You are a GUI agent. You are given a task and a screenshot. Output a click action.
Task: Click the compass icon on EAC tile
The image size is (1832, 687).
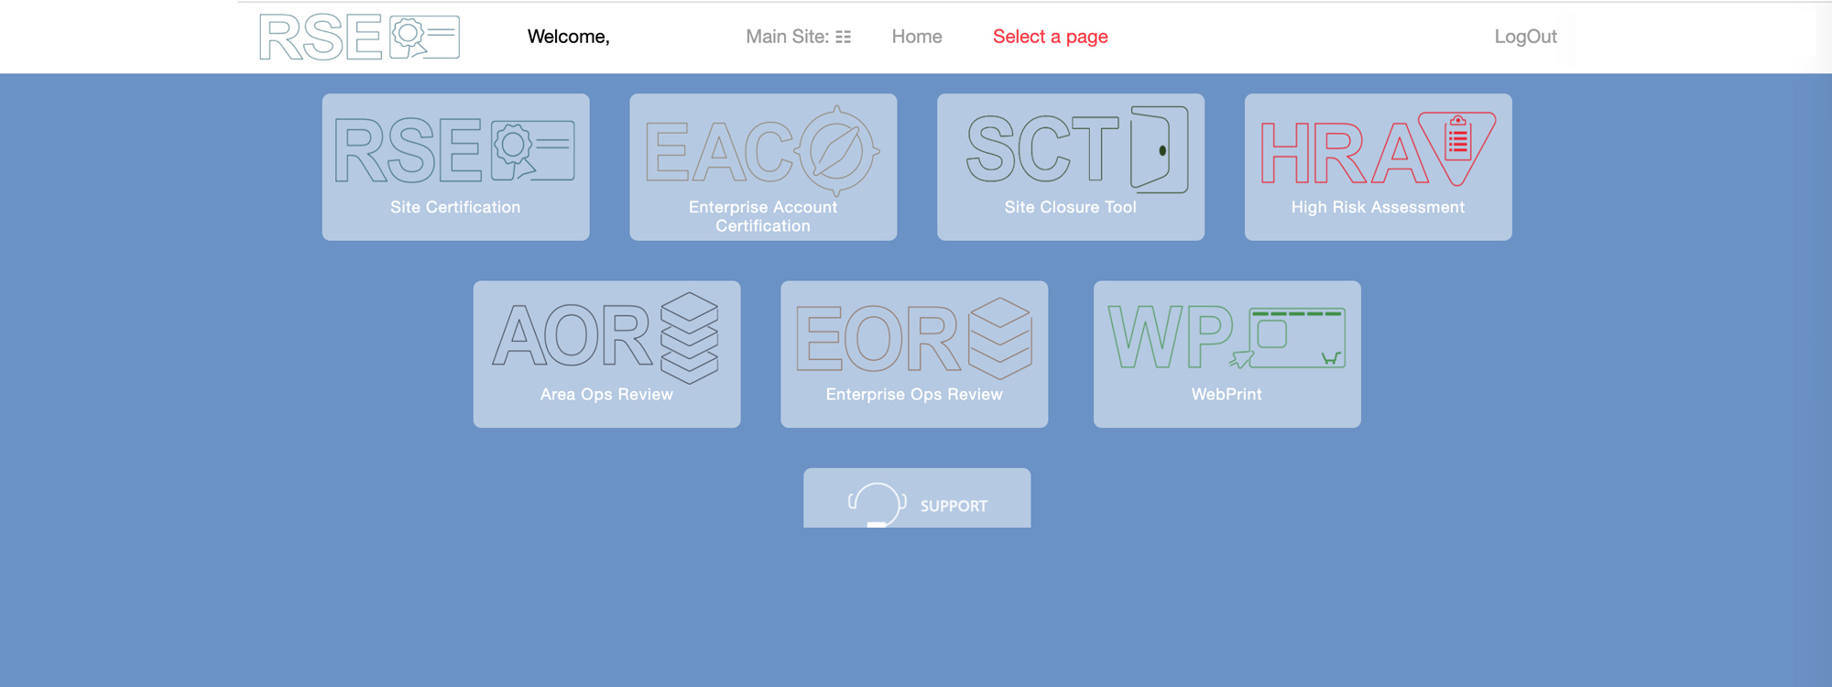837,151
